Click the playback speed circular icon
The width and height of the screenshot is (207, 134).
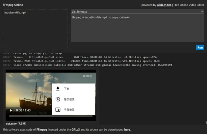58,99
